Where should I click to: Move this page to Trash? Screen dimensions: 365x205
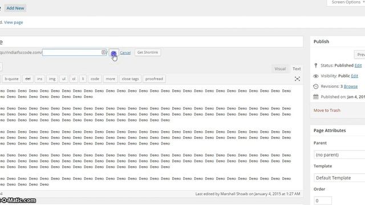point(327,110)
